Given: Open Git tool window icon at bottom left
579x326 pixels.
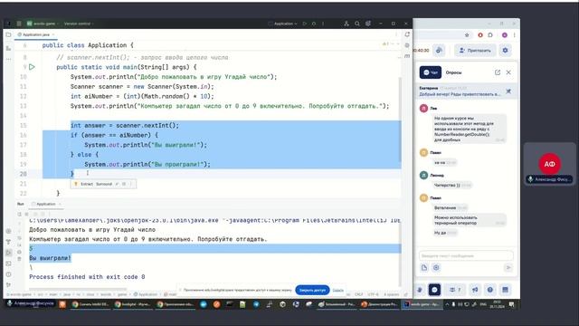Looking at the screenshot, I should tap(8, 285).
